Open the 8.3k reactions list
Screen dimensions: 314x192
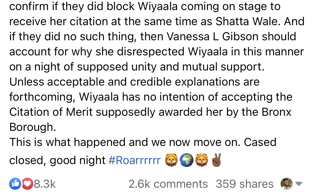pyautogui.click(x=44, y=184)
